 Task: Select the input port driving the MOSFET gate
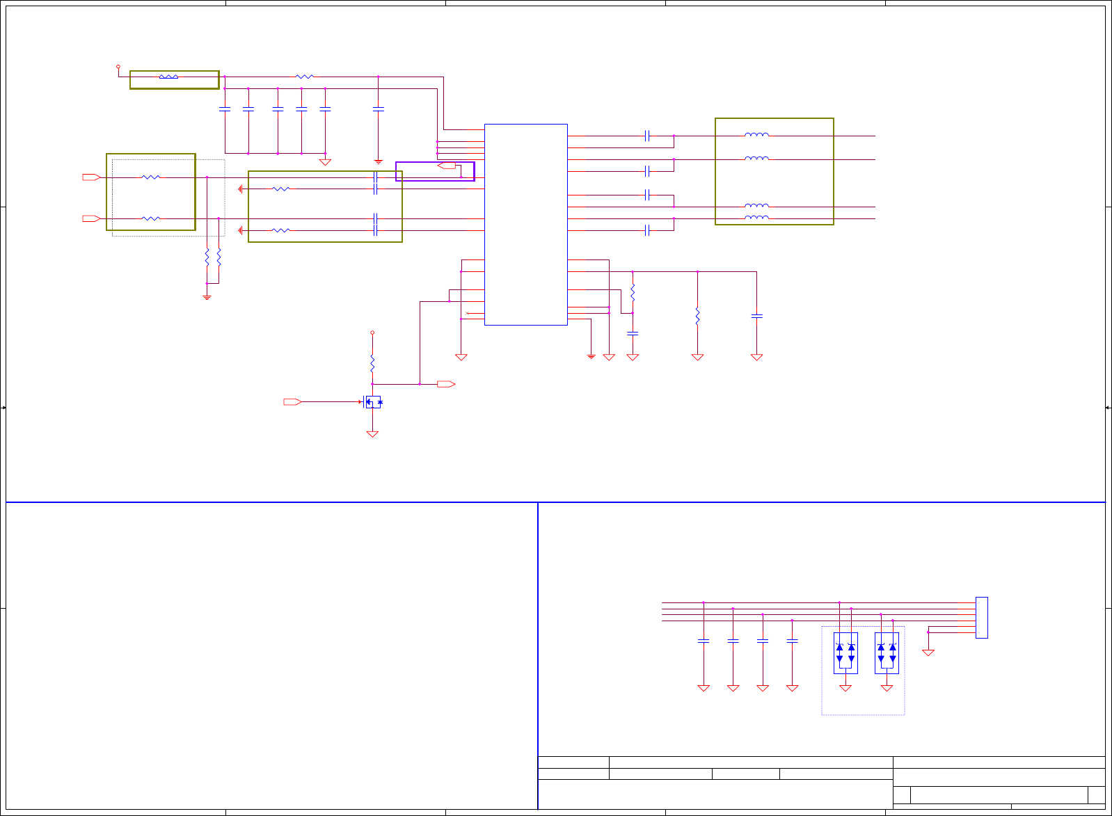point(292,401)
